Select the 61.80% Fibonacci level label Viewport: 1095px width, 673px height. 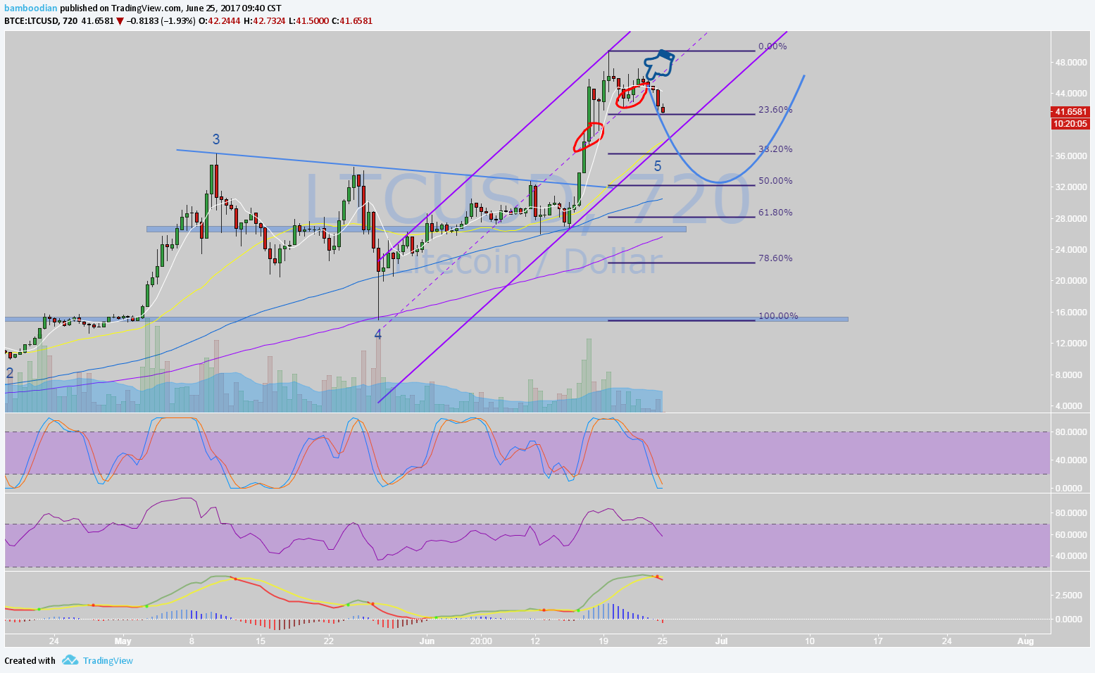click(x=775, y=213)
